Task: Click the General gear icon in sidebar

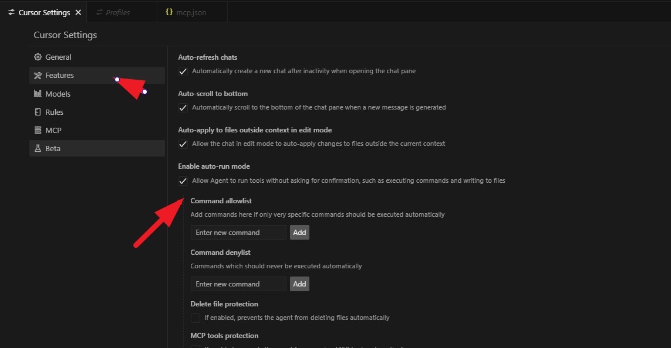Action: tap(38, 57)
